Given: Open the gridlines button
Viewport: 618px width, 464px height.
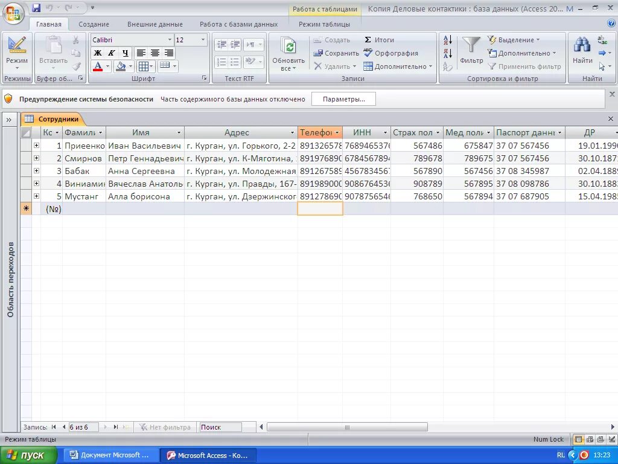Looking at the screenshot, I should click(145, 66).
